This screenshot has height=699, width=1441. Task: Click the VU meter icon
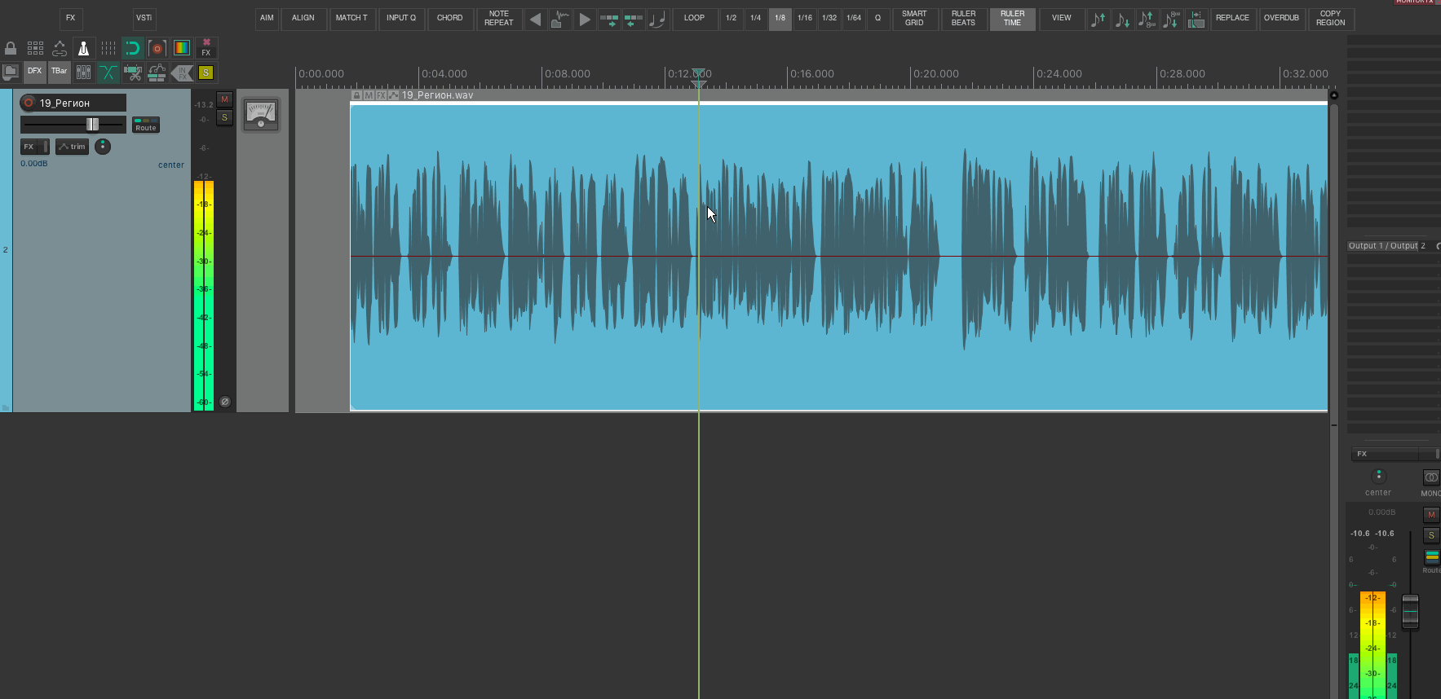(x=261, y=114)
